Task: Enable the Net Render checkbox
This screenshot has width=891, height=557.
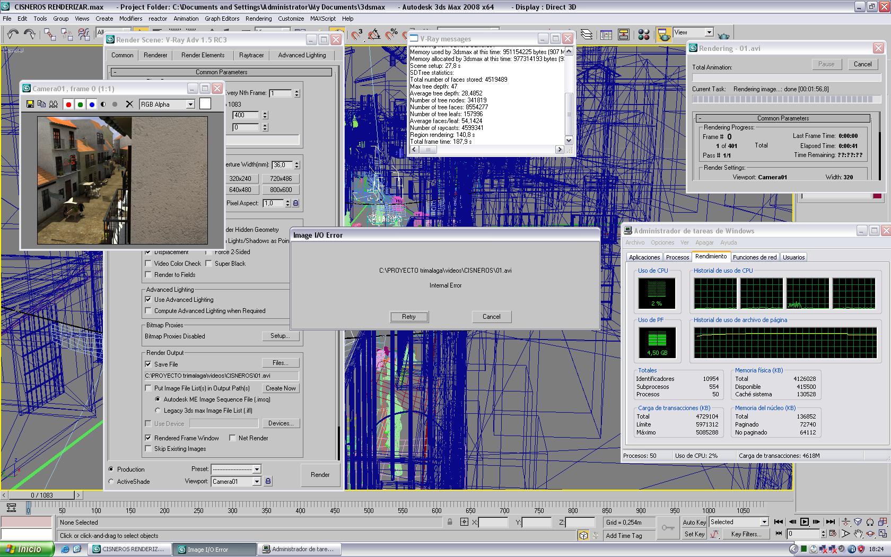Action: (232, 438)
